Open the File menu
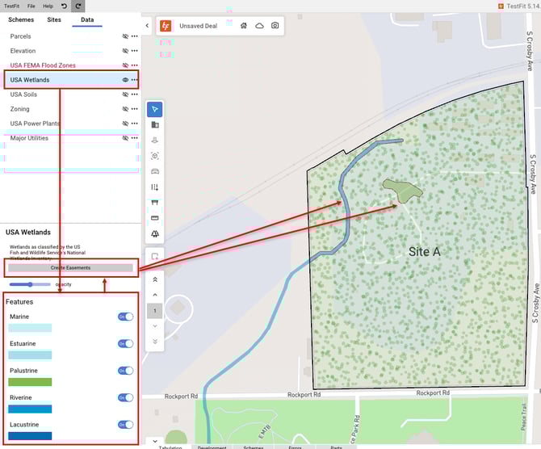Image resolution: width=541 pixels, height=449 pixels. pos(31,6)
